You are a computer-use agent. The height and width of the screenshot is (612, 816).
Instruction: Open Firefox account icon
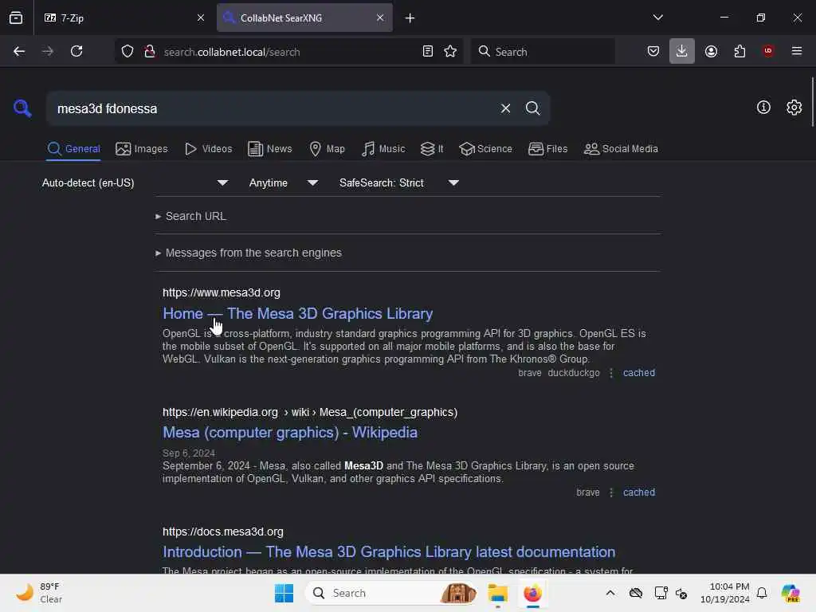pos(711,51)
